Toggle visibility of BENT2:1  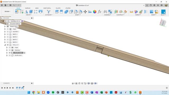[x=8, y=37]
